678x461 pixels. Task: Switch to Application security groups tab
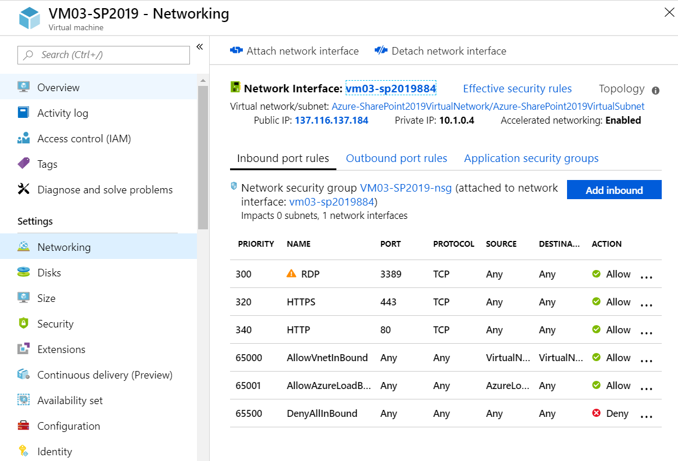(x=531, y=159)
